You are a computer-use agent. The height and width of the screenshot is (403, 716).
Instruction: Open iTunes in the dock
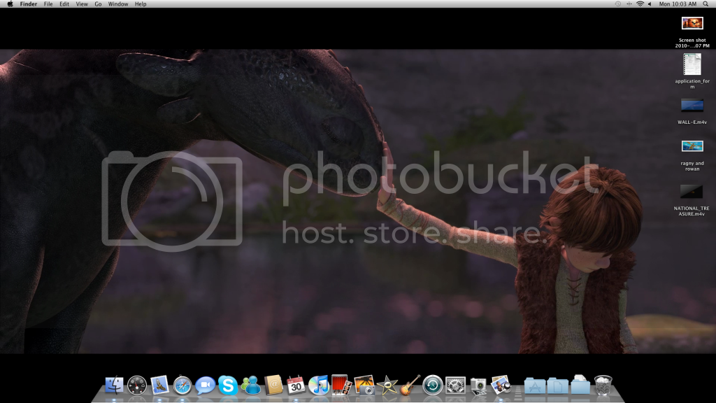[319, 385]
